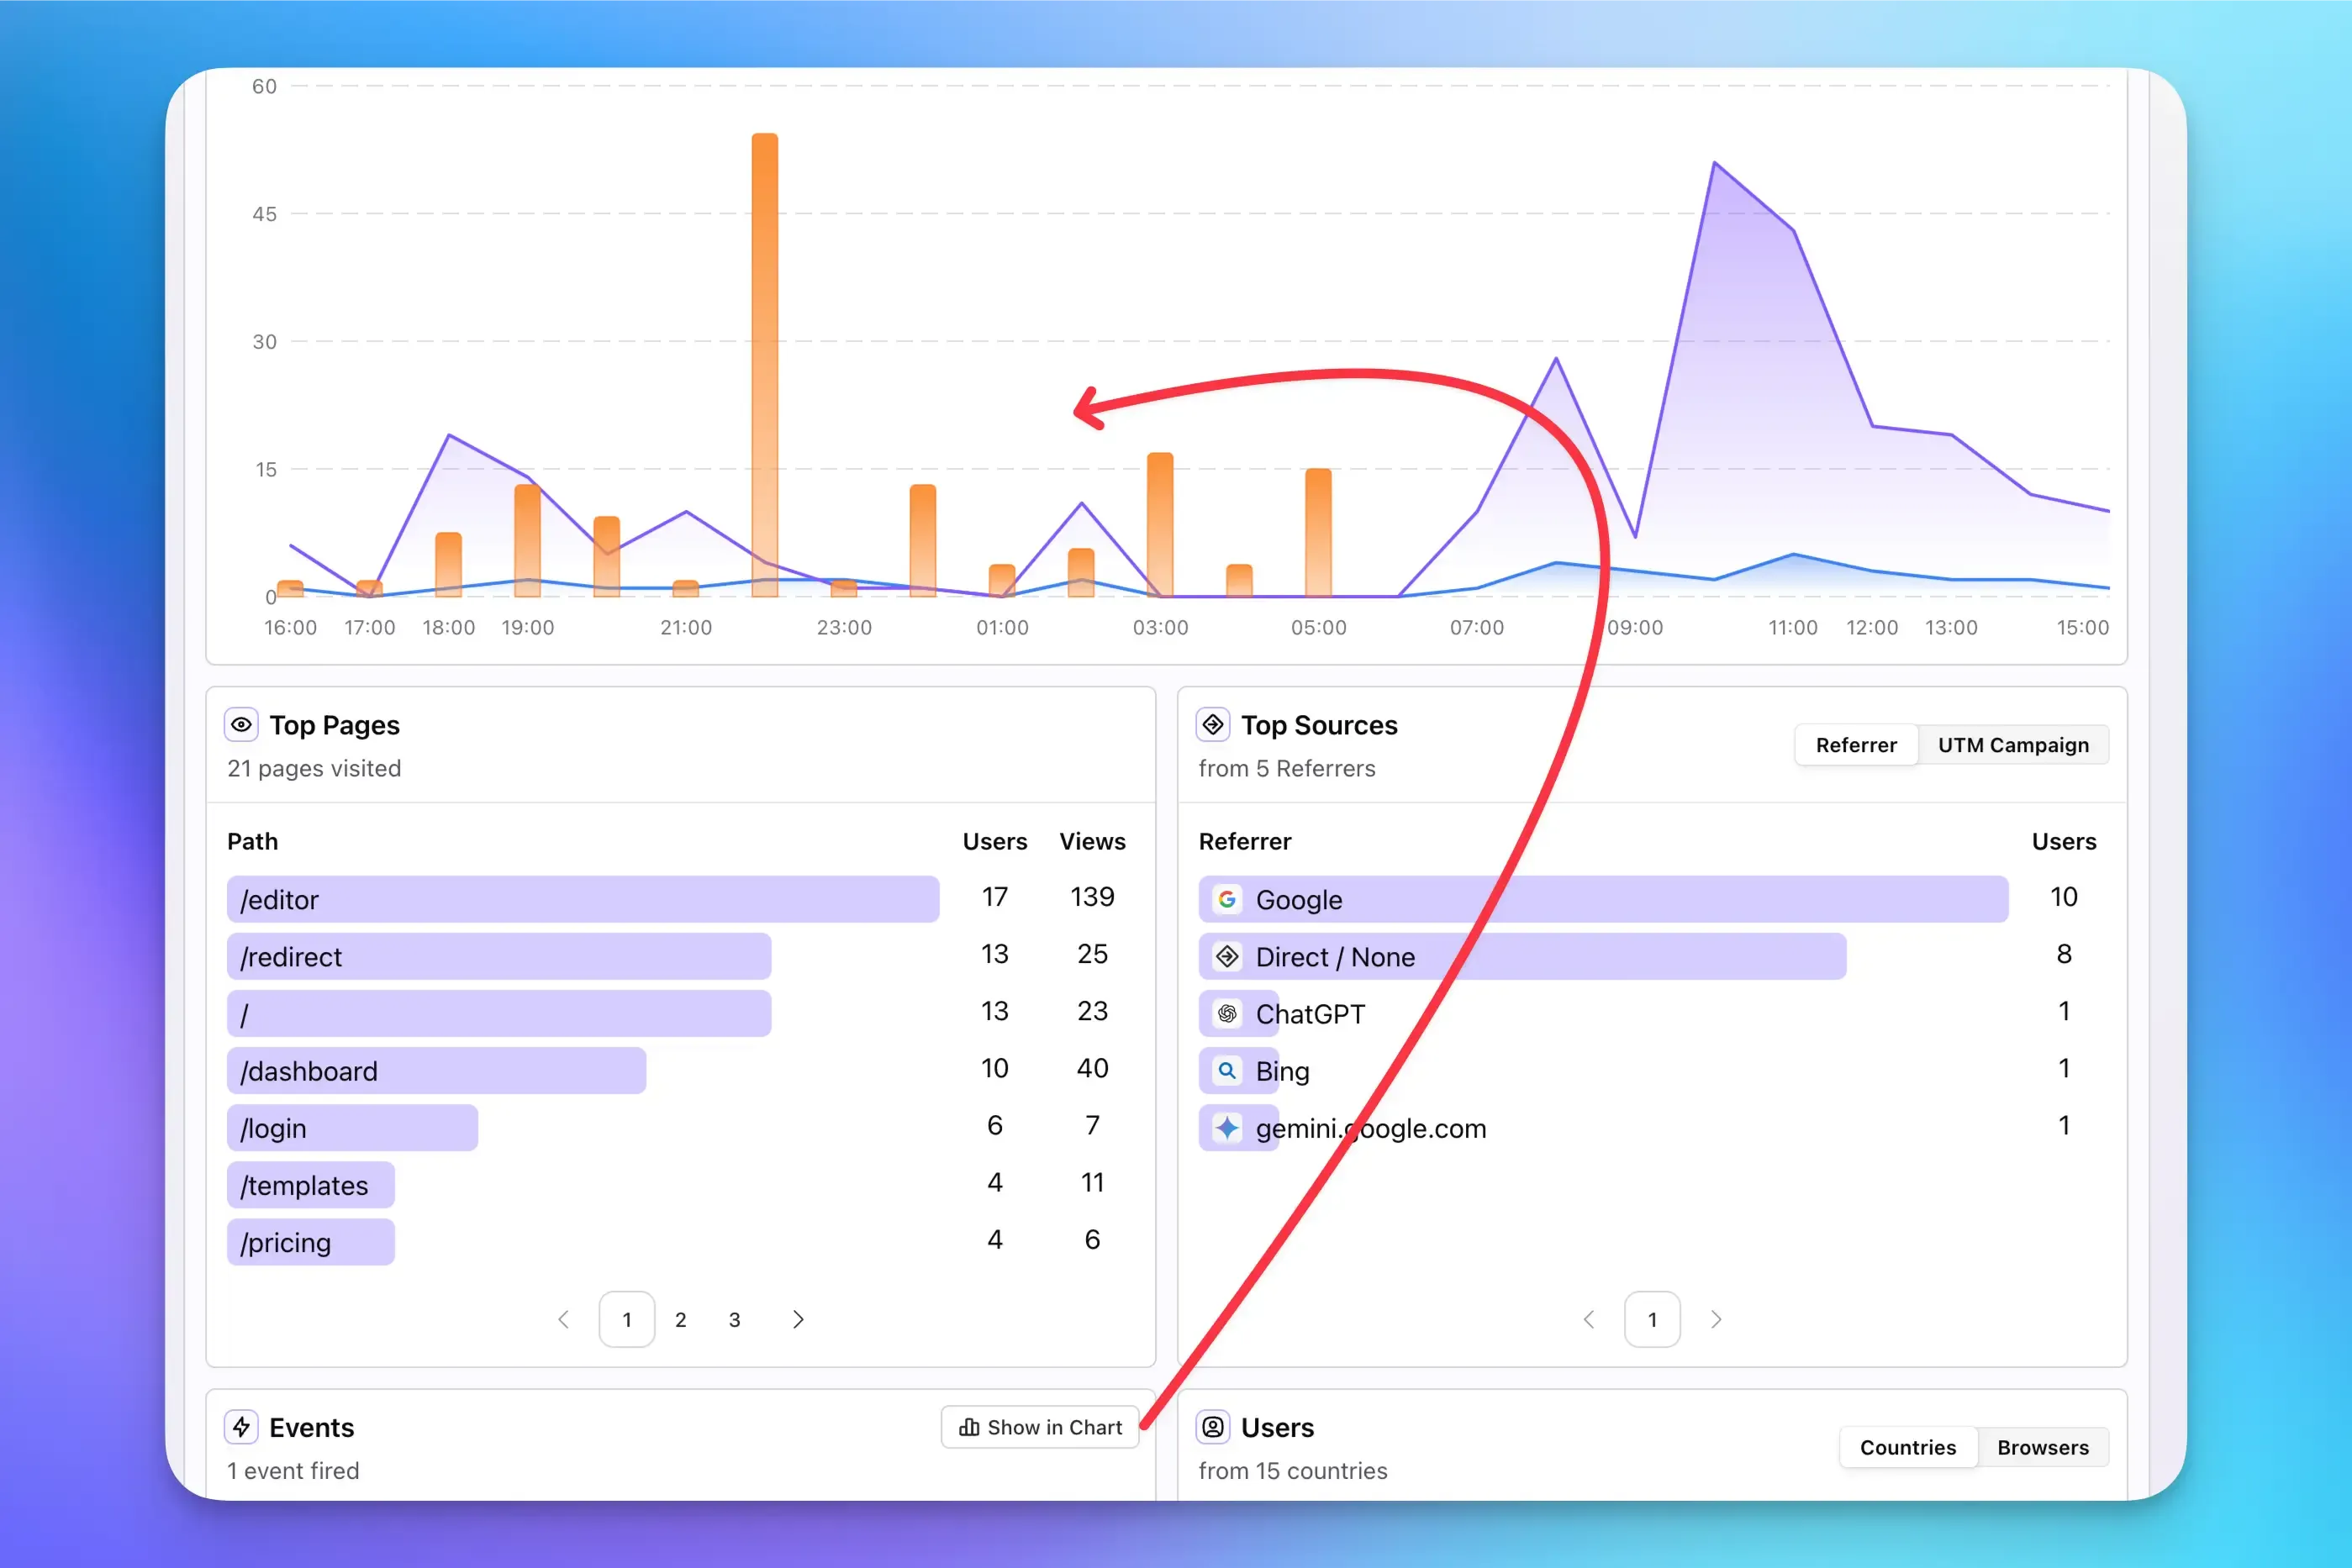The image size is (2352, 1568).
Task: Click the Top Pages eye icon
Action: coord(241,724)
